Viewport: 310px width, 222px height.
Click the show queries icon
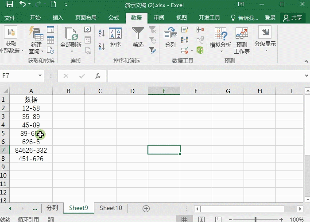50,30
